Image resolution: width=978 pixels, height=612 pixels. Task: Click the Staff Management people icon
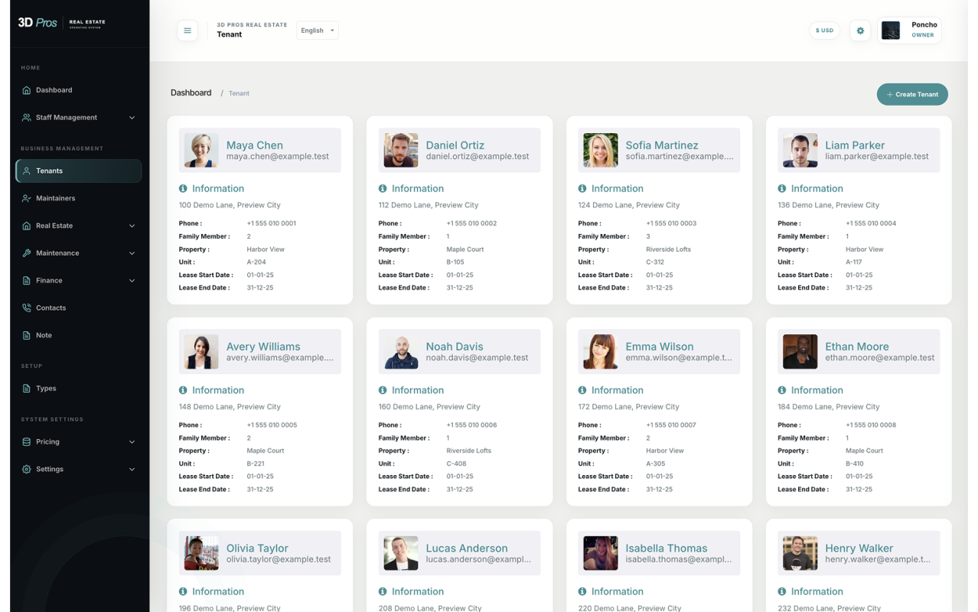click(27, 118)
